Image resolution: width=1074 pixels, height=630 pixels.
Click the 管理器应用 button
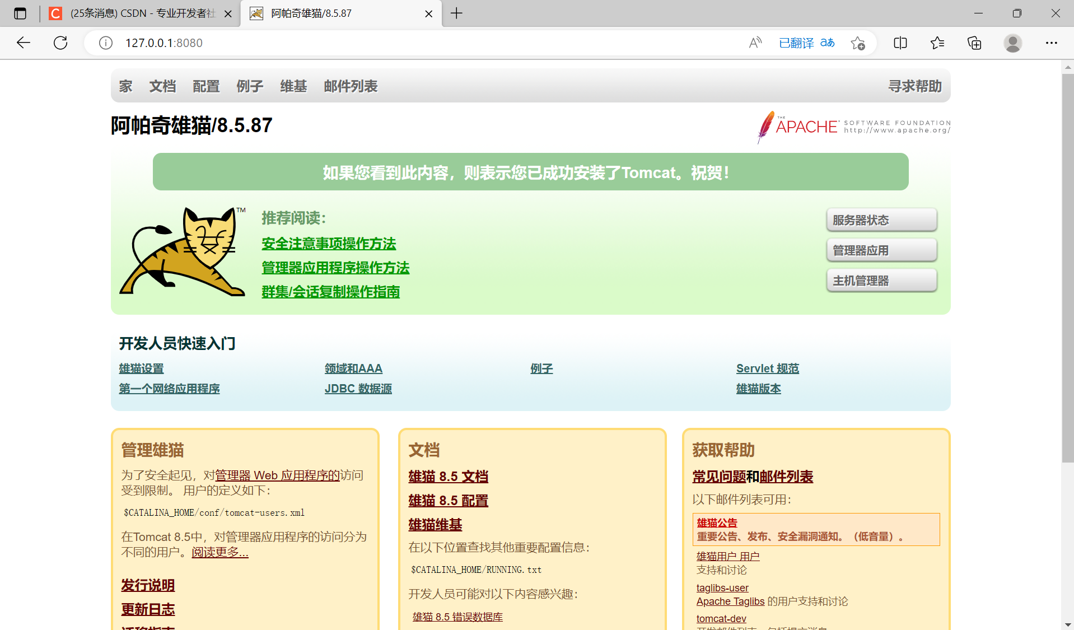(x=881, y=250)
